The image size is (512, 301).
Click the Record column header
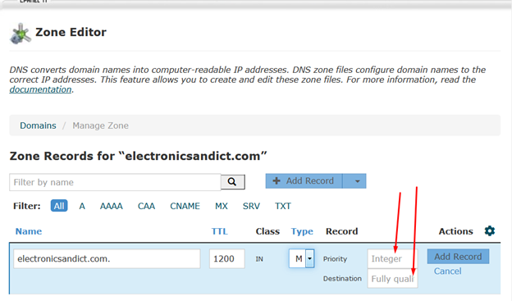[342, 231]
